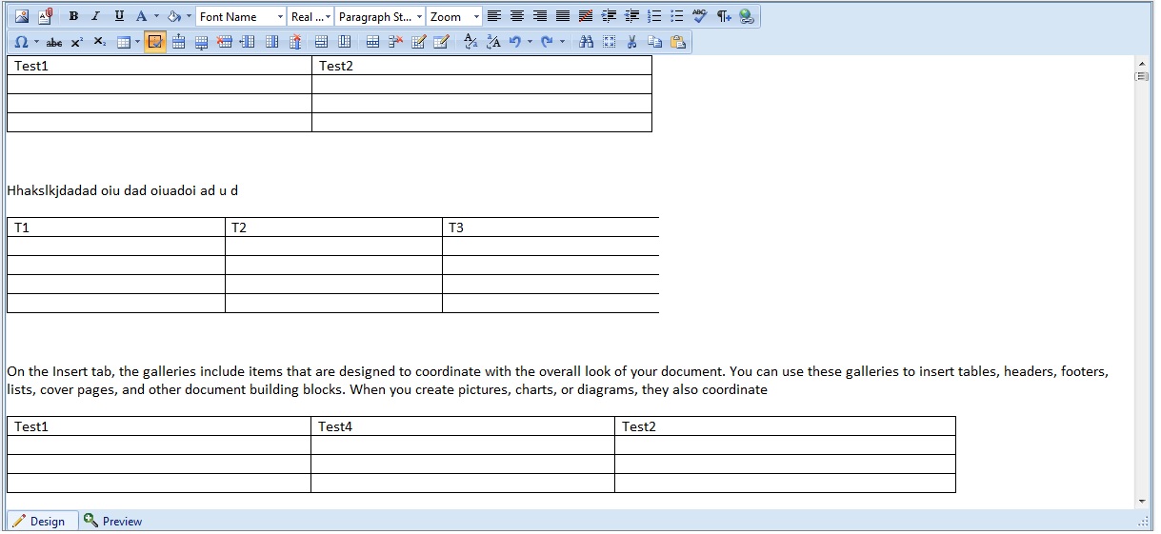1161x534 pixels.
Task: Align text left
Action: tap(494, 16)
